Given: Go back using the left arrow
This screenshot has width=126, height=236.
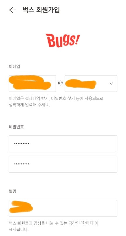Looking at the screenshot, I should [x=12, y=10].
